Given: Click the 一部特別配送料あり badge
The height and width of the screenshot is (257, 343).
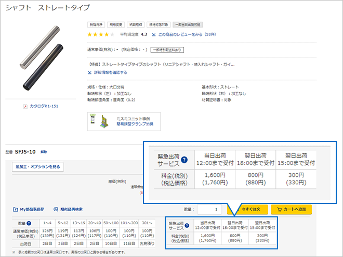Looking at the screenshot, I should tap(167, 50).
